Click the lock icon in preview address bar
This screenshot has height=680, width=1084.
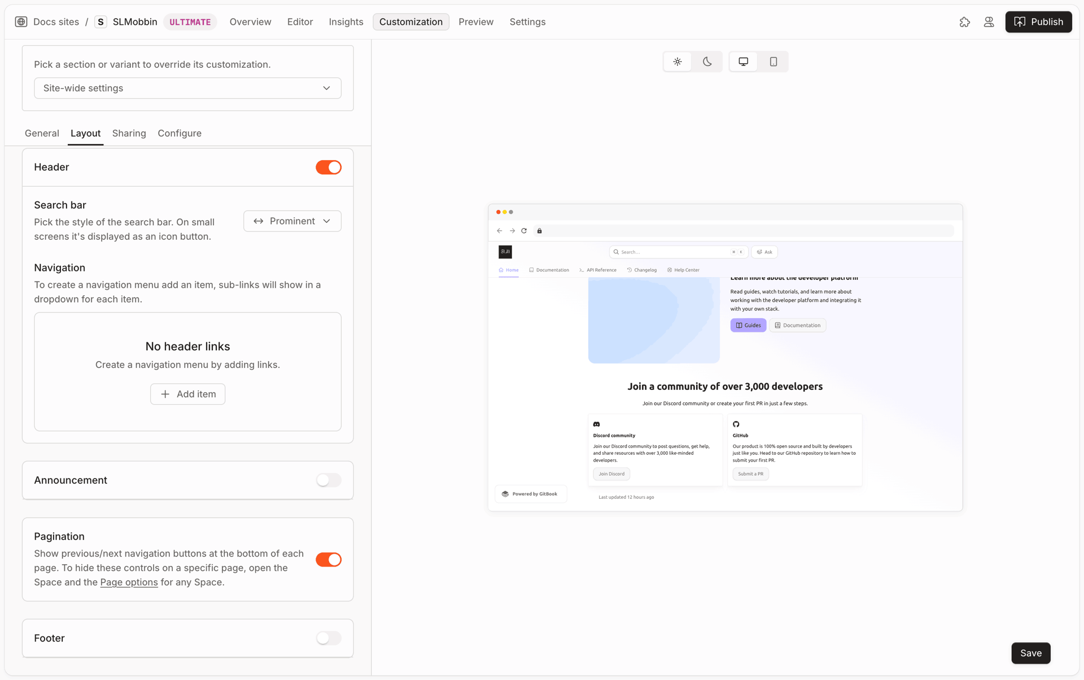coord(539,231)
